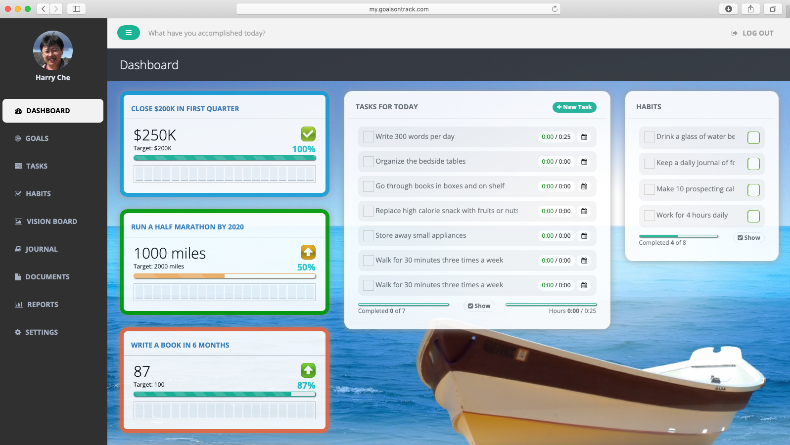Image resolution: width=790 pixels, height=445 pixels.
Task: Click the LOG OUT link
Action: [752, 33]
